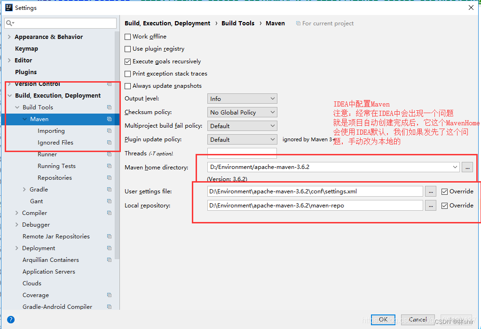Enable Always update snapshots
This screenshot has height=329, width=481.
(x=127, y=86)
